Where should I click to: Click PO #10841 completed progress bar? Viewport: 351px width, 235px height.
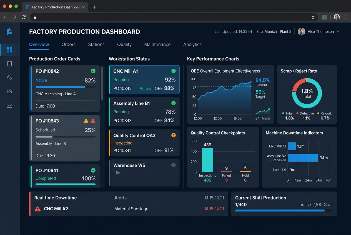66,184
